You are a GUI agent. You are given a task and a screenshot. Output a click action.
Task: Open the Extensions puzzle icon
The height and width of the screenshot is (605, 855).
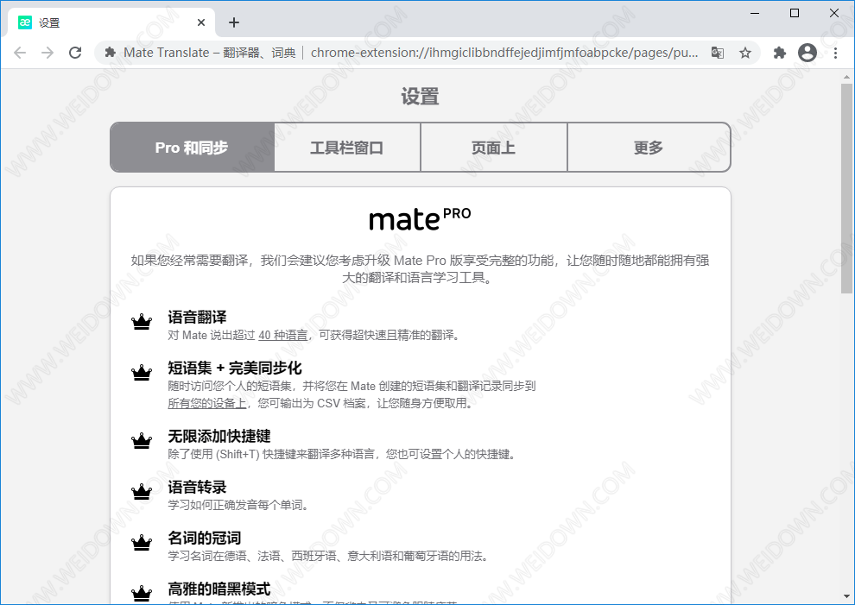tap(780, 53)
